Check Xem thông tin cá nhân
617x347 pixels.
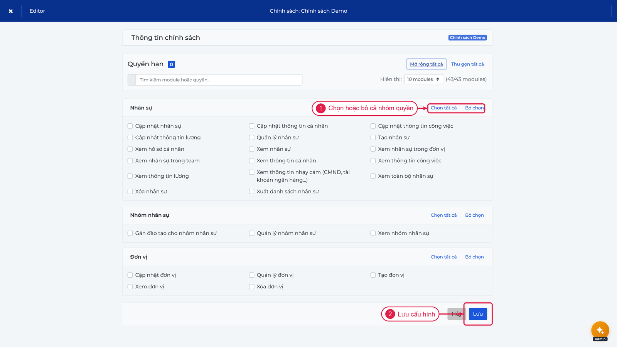pyautogui.click(x=252, y=161)
